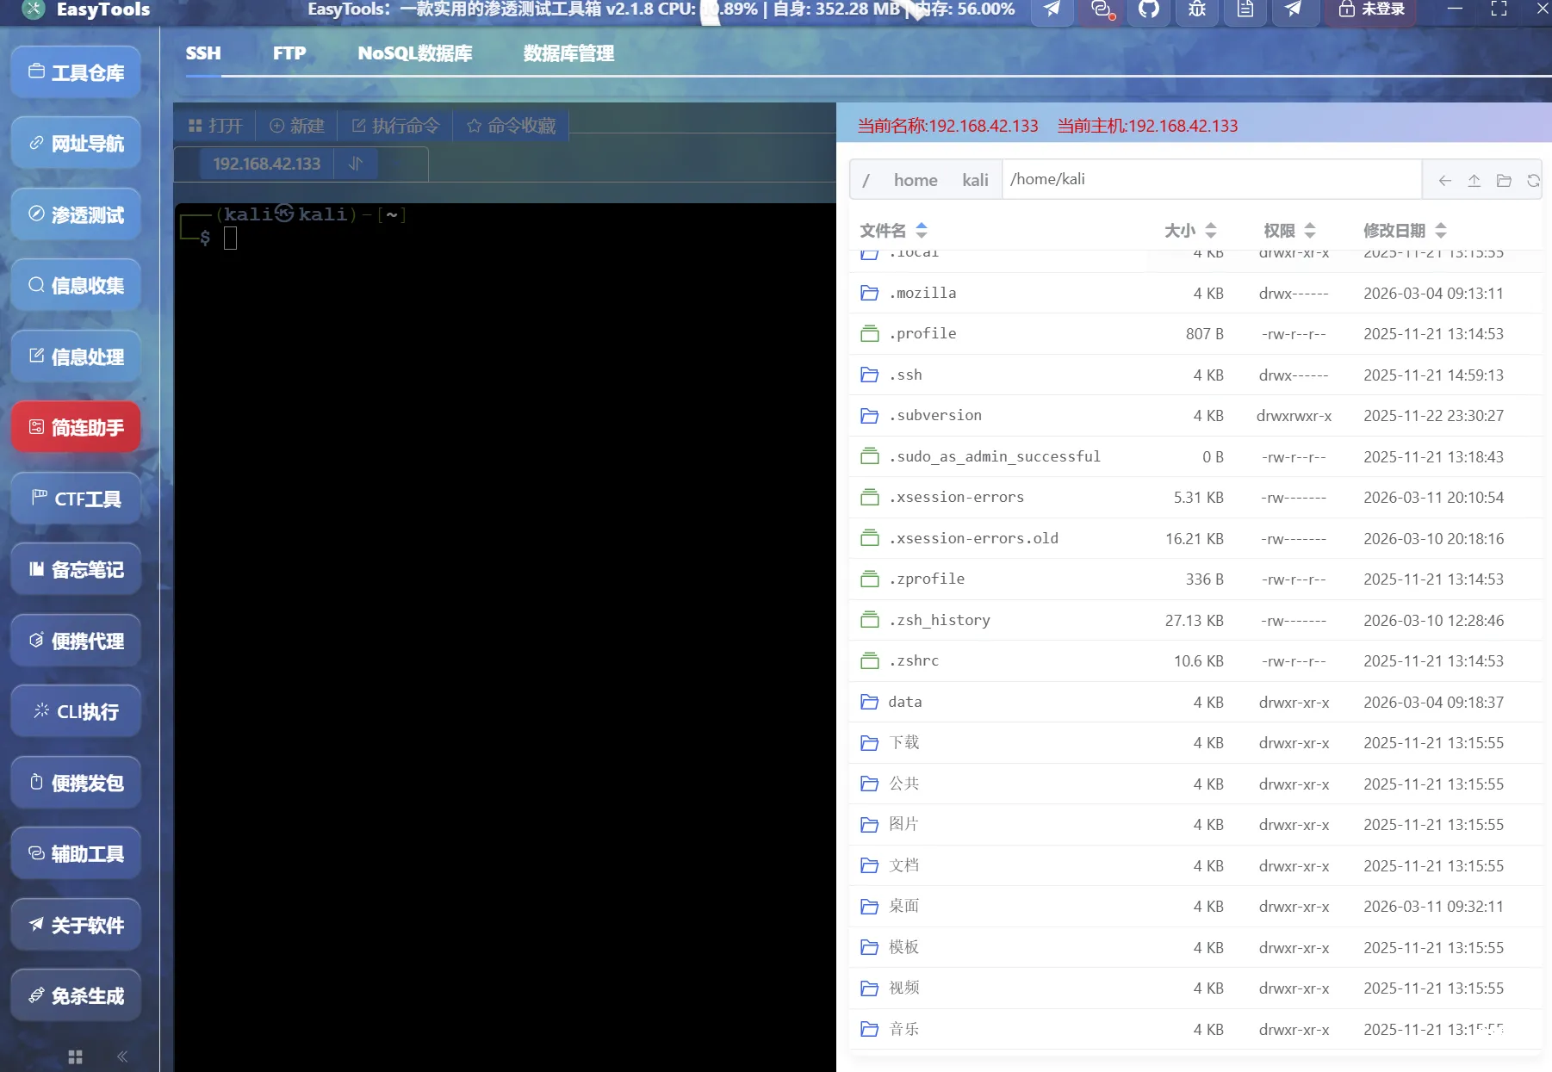This screenshot has width=1552, height=1072.
Task: Click the bug report icon in title bar
Action: (x=1196, y=11)
